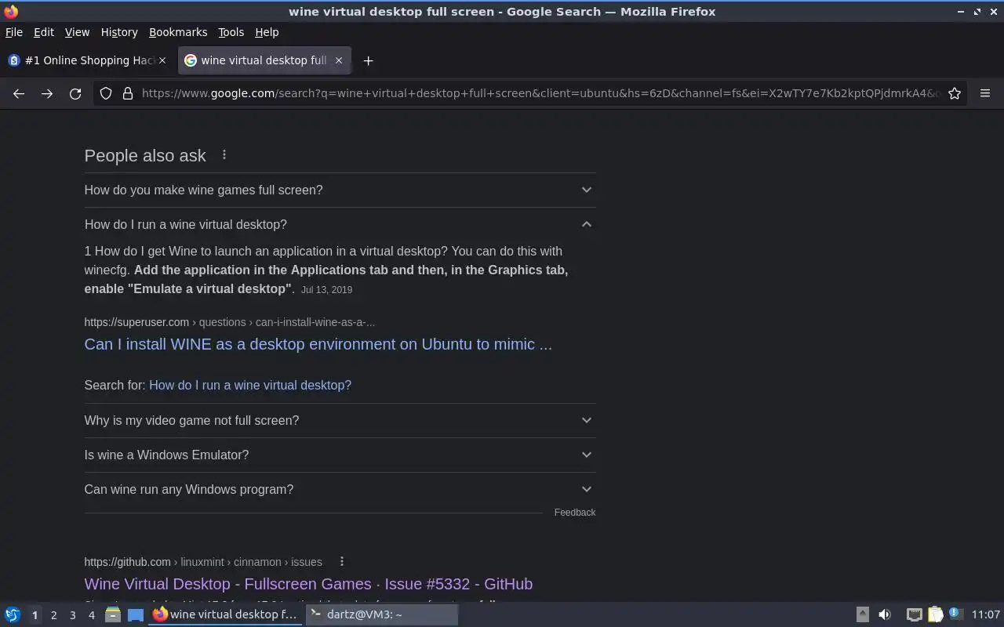The image size is (1004, 627).
Task: Open the Help menu
Action: [267, 32]
